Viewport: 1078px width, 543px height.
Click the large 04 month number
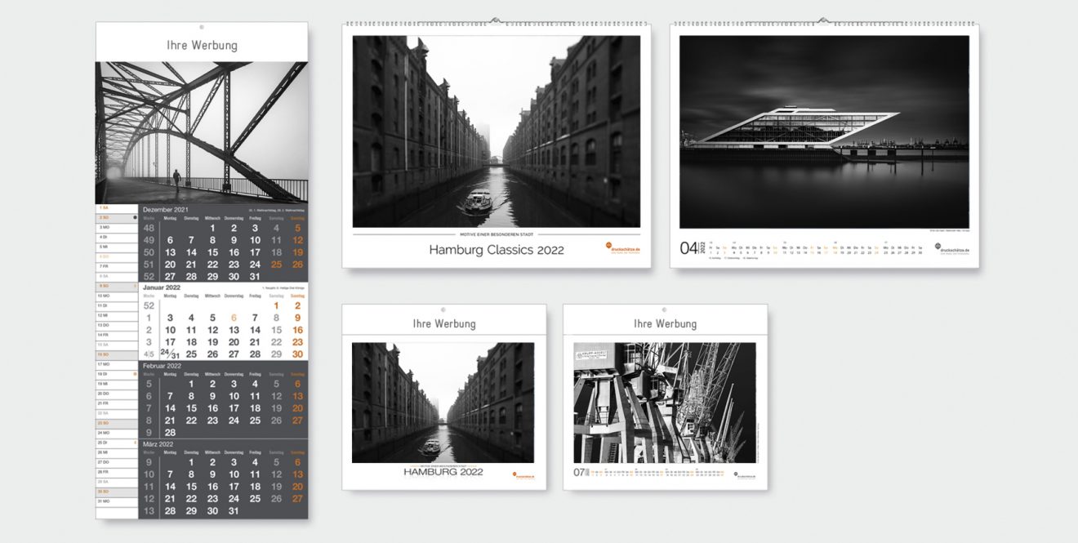click(x=688, y=247)
